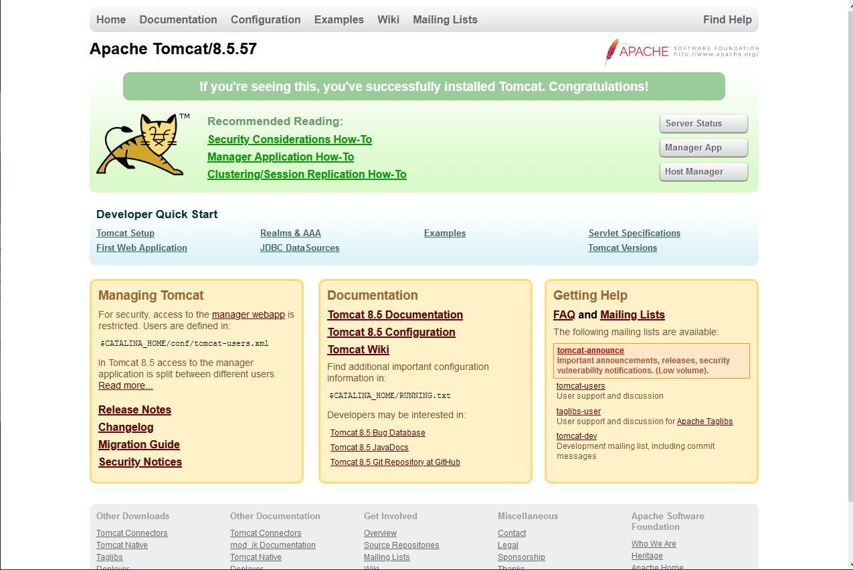This screenshot has width=853, height=570.
Task: Open Examples link under Developer Quick Start
Action: (445, 233)
